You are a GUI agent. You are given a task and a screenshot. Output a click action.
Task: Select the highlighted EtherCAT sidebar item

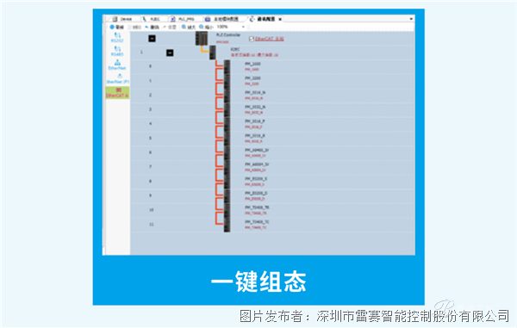click(x=117, y=92)
